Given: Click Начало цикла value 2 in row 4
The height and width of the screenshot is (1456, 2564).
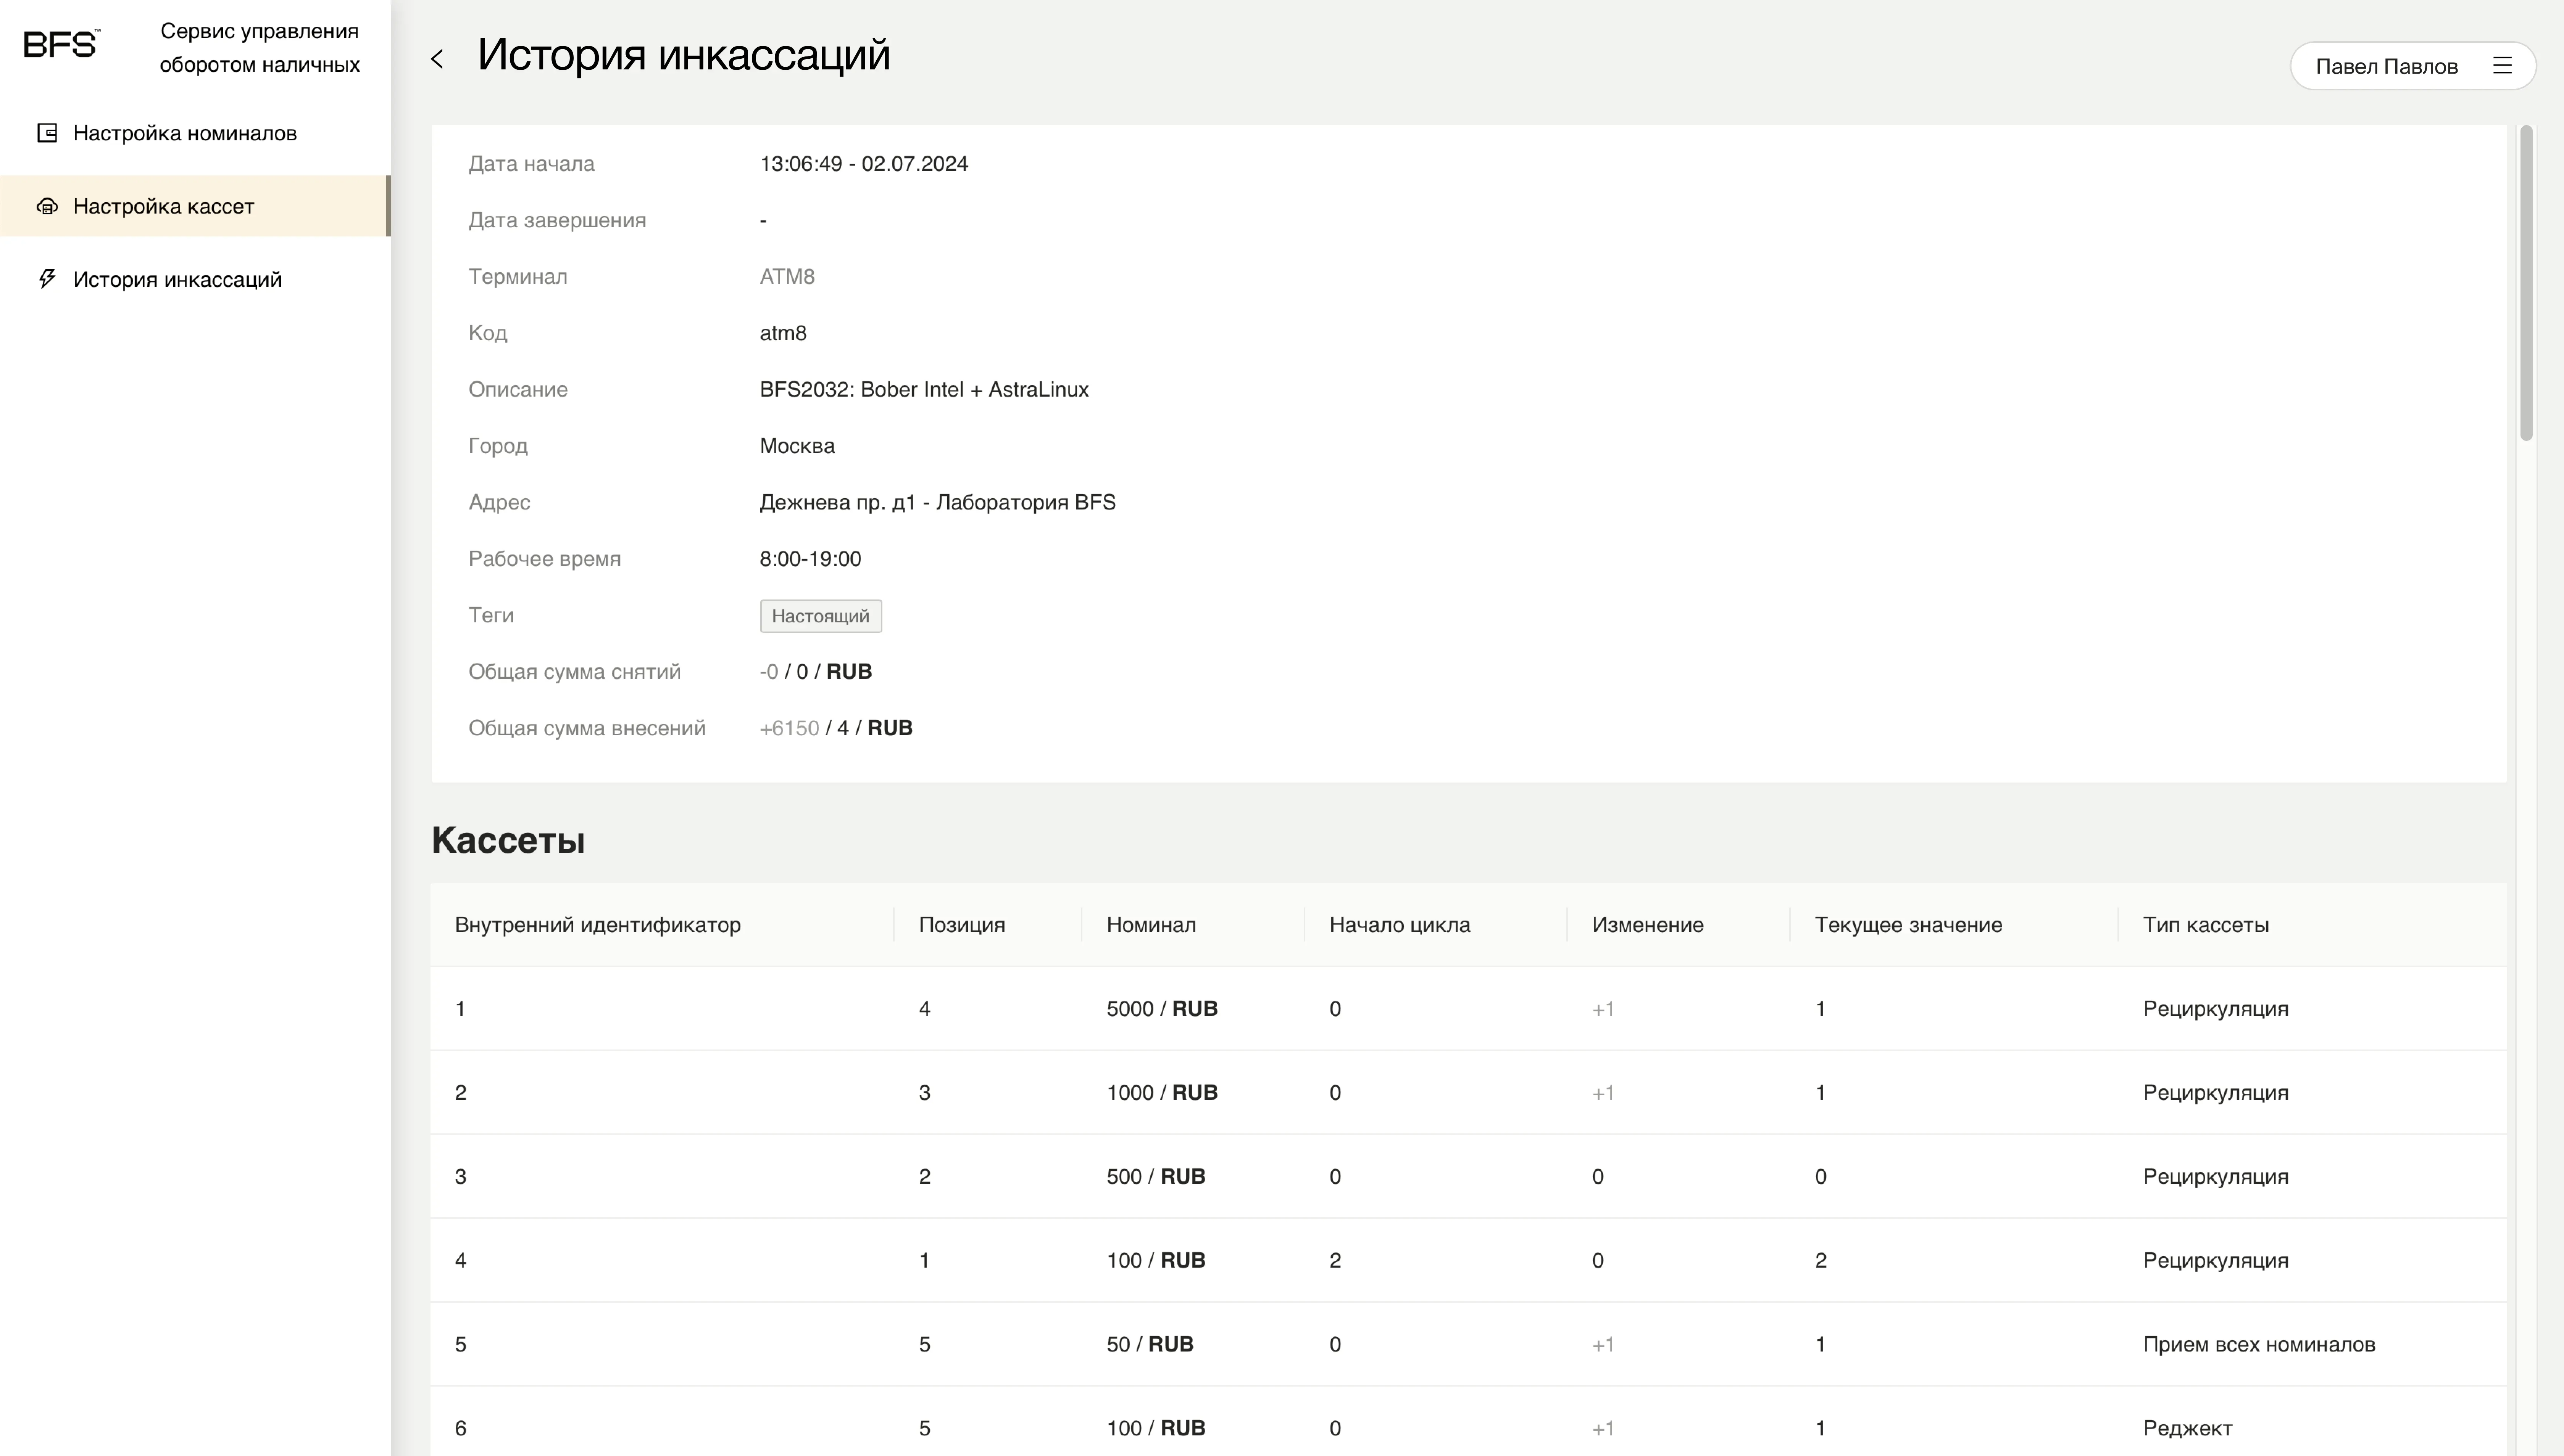Looking at the screenshot, I should (1335, 1261).
